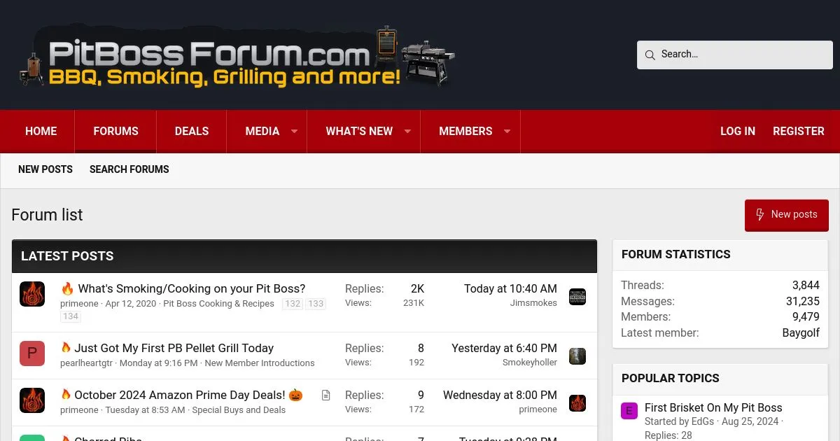This screenshot has width=840, height=441.
Task: Open Jimsmokes' profile name link
Action: (533, 303)
